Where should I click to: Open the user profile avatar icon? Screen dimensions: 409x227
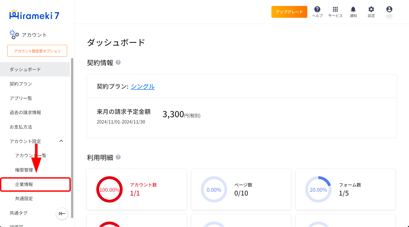[389, 10]
